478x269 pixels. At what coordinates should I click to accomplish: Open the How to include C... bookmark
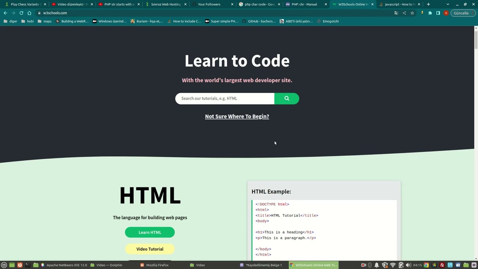[x=184, y=21]
